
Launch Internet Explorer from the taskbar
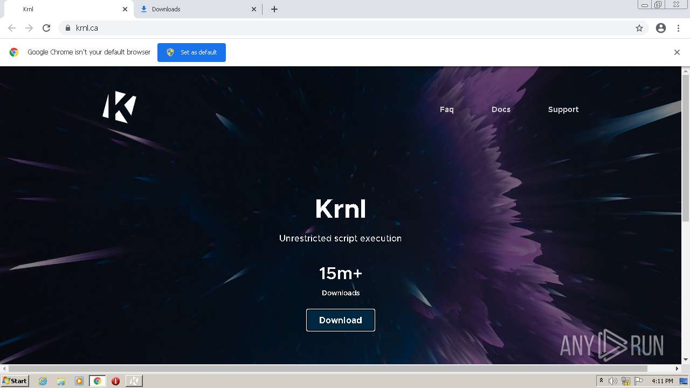[x=43, y=381]
